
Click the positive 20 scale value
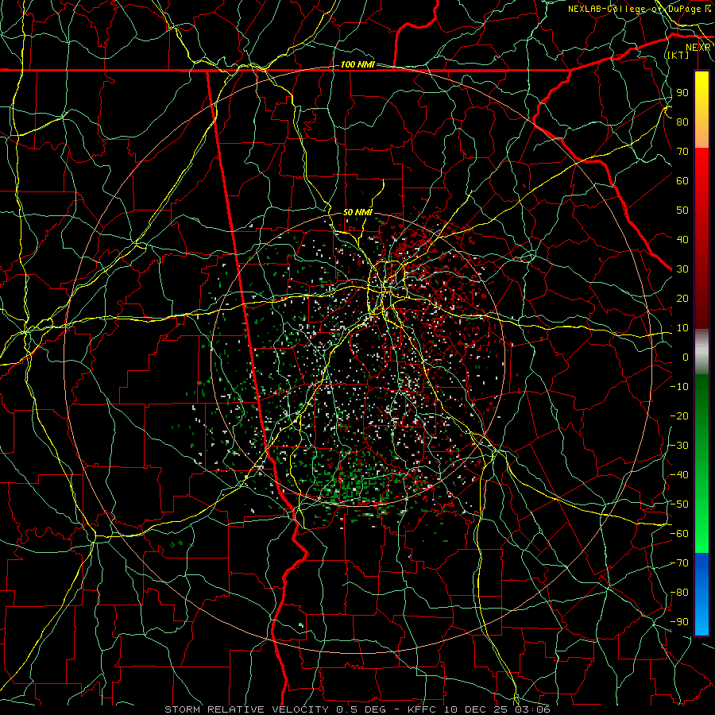[682, 298]
